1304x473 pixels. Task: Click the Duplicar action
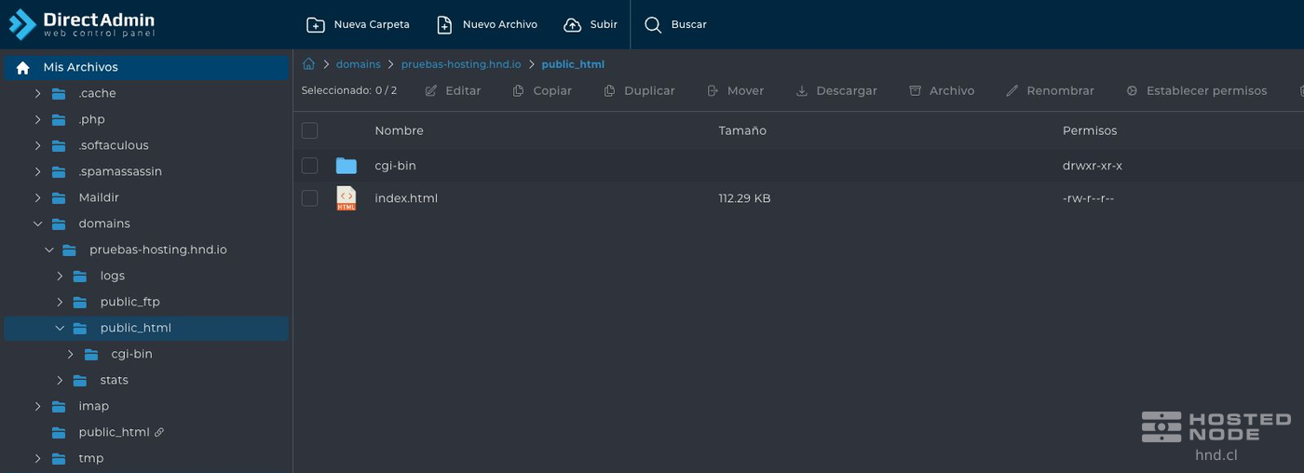tap(639, 91)
